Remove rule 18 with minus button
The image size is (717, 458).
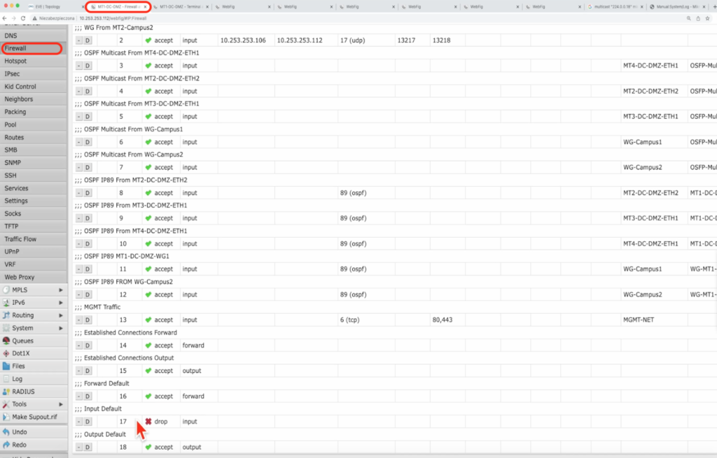click(x=78, y=448)
